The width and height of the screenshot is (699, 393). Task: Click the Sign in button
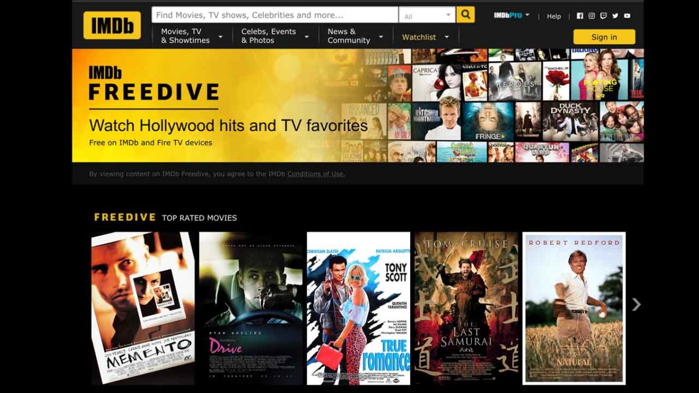coord(604,37)
